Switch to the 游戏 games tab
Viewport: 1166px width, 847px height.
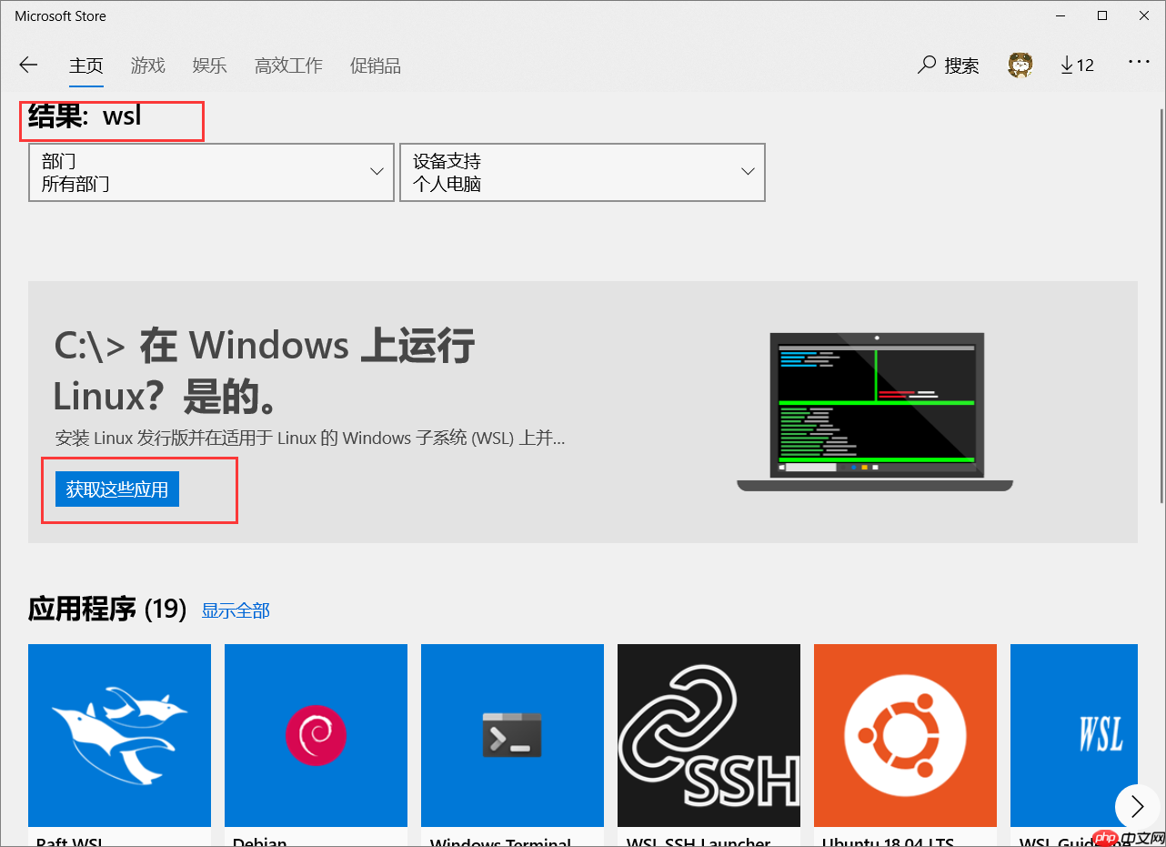(147, 65)
